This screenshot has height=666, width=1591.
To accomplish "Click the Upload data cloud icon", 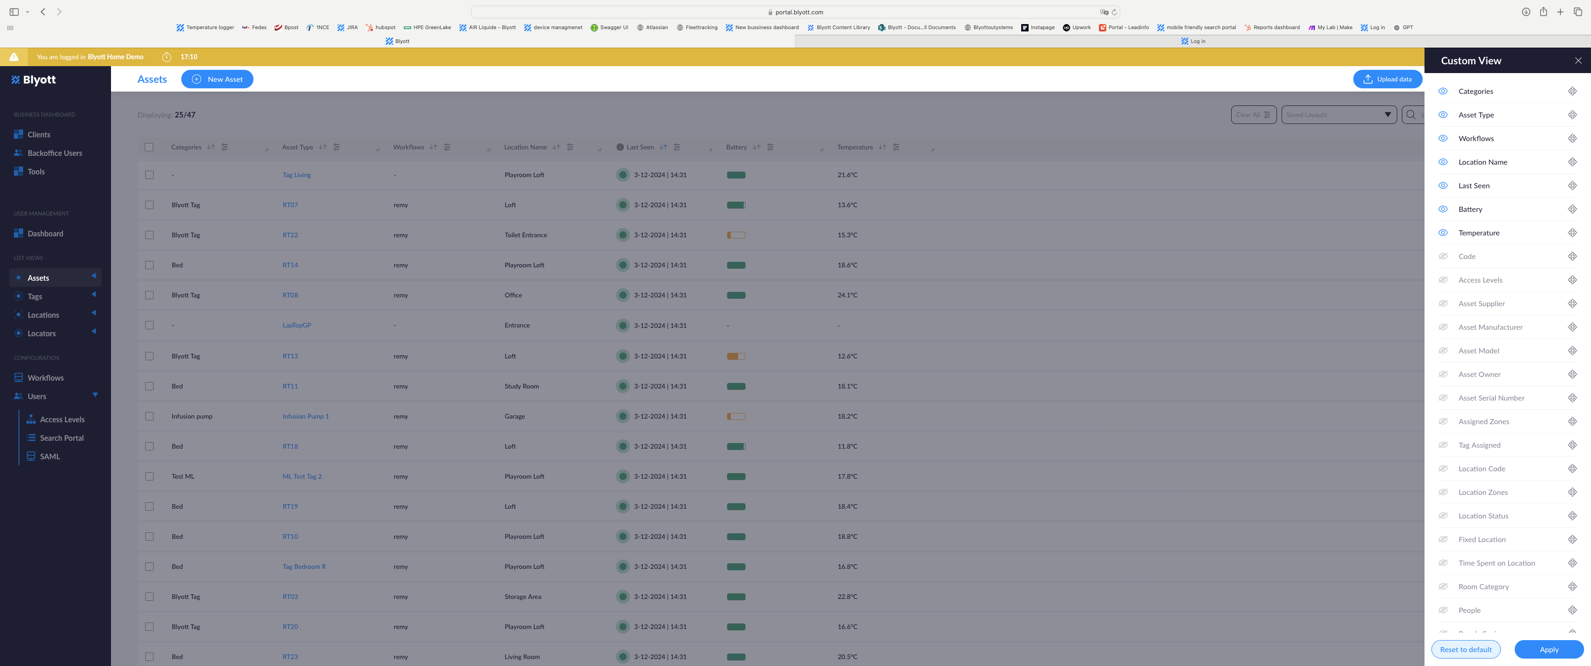I will 1368,79.
